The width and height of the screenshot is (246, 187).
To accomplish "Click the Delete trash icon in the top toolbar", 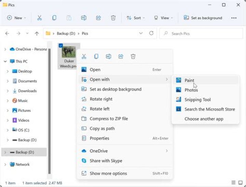I will tap(113, 18).
